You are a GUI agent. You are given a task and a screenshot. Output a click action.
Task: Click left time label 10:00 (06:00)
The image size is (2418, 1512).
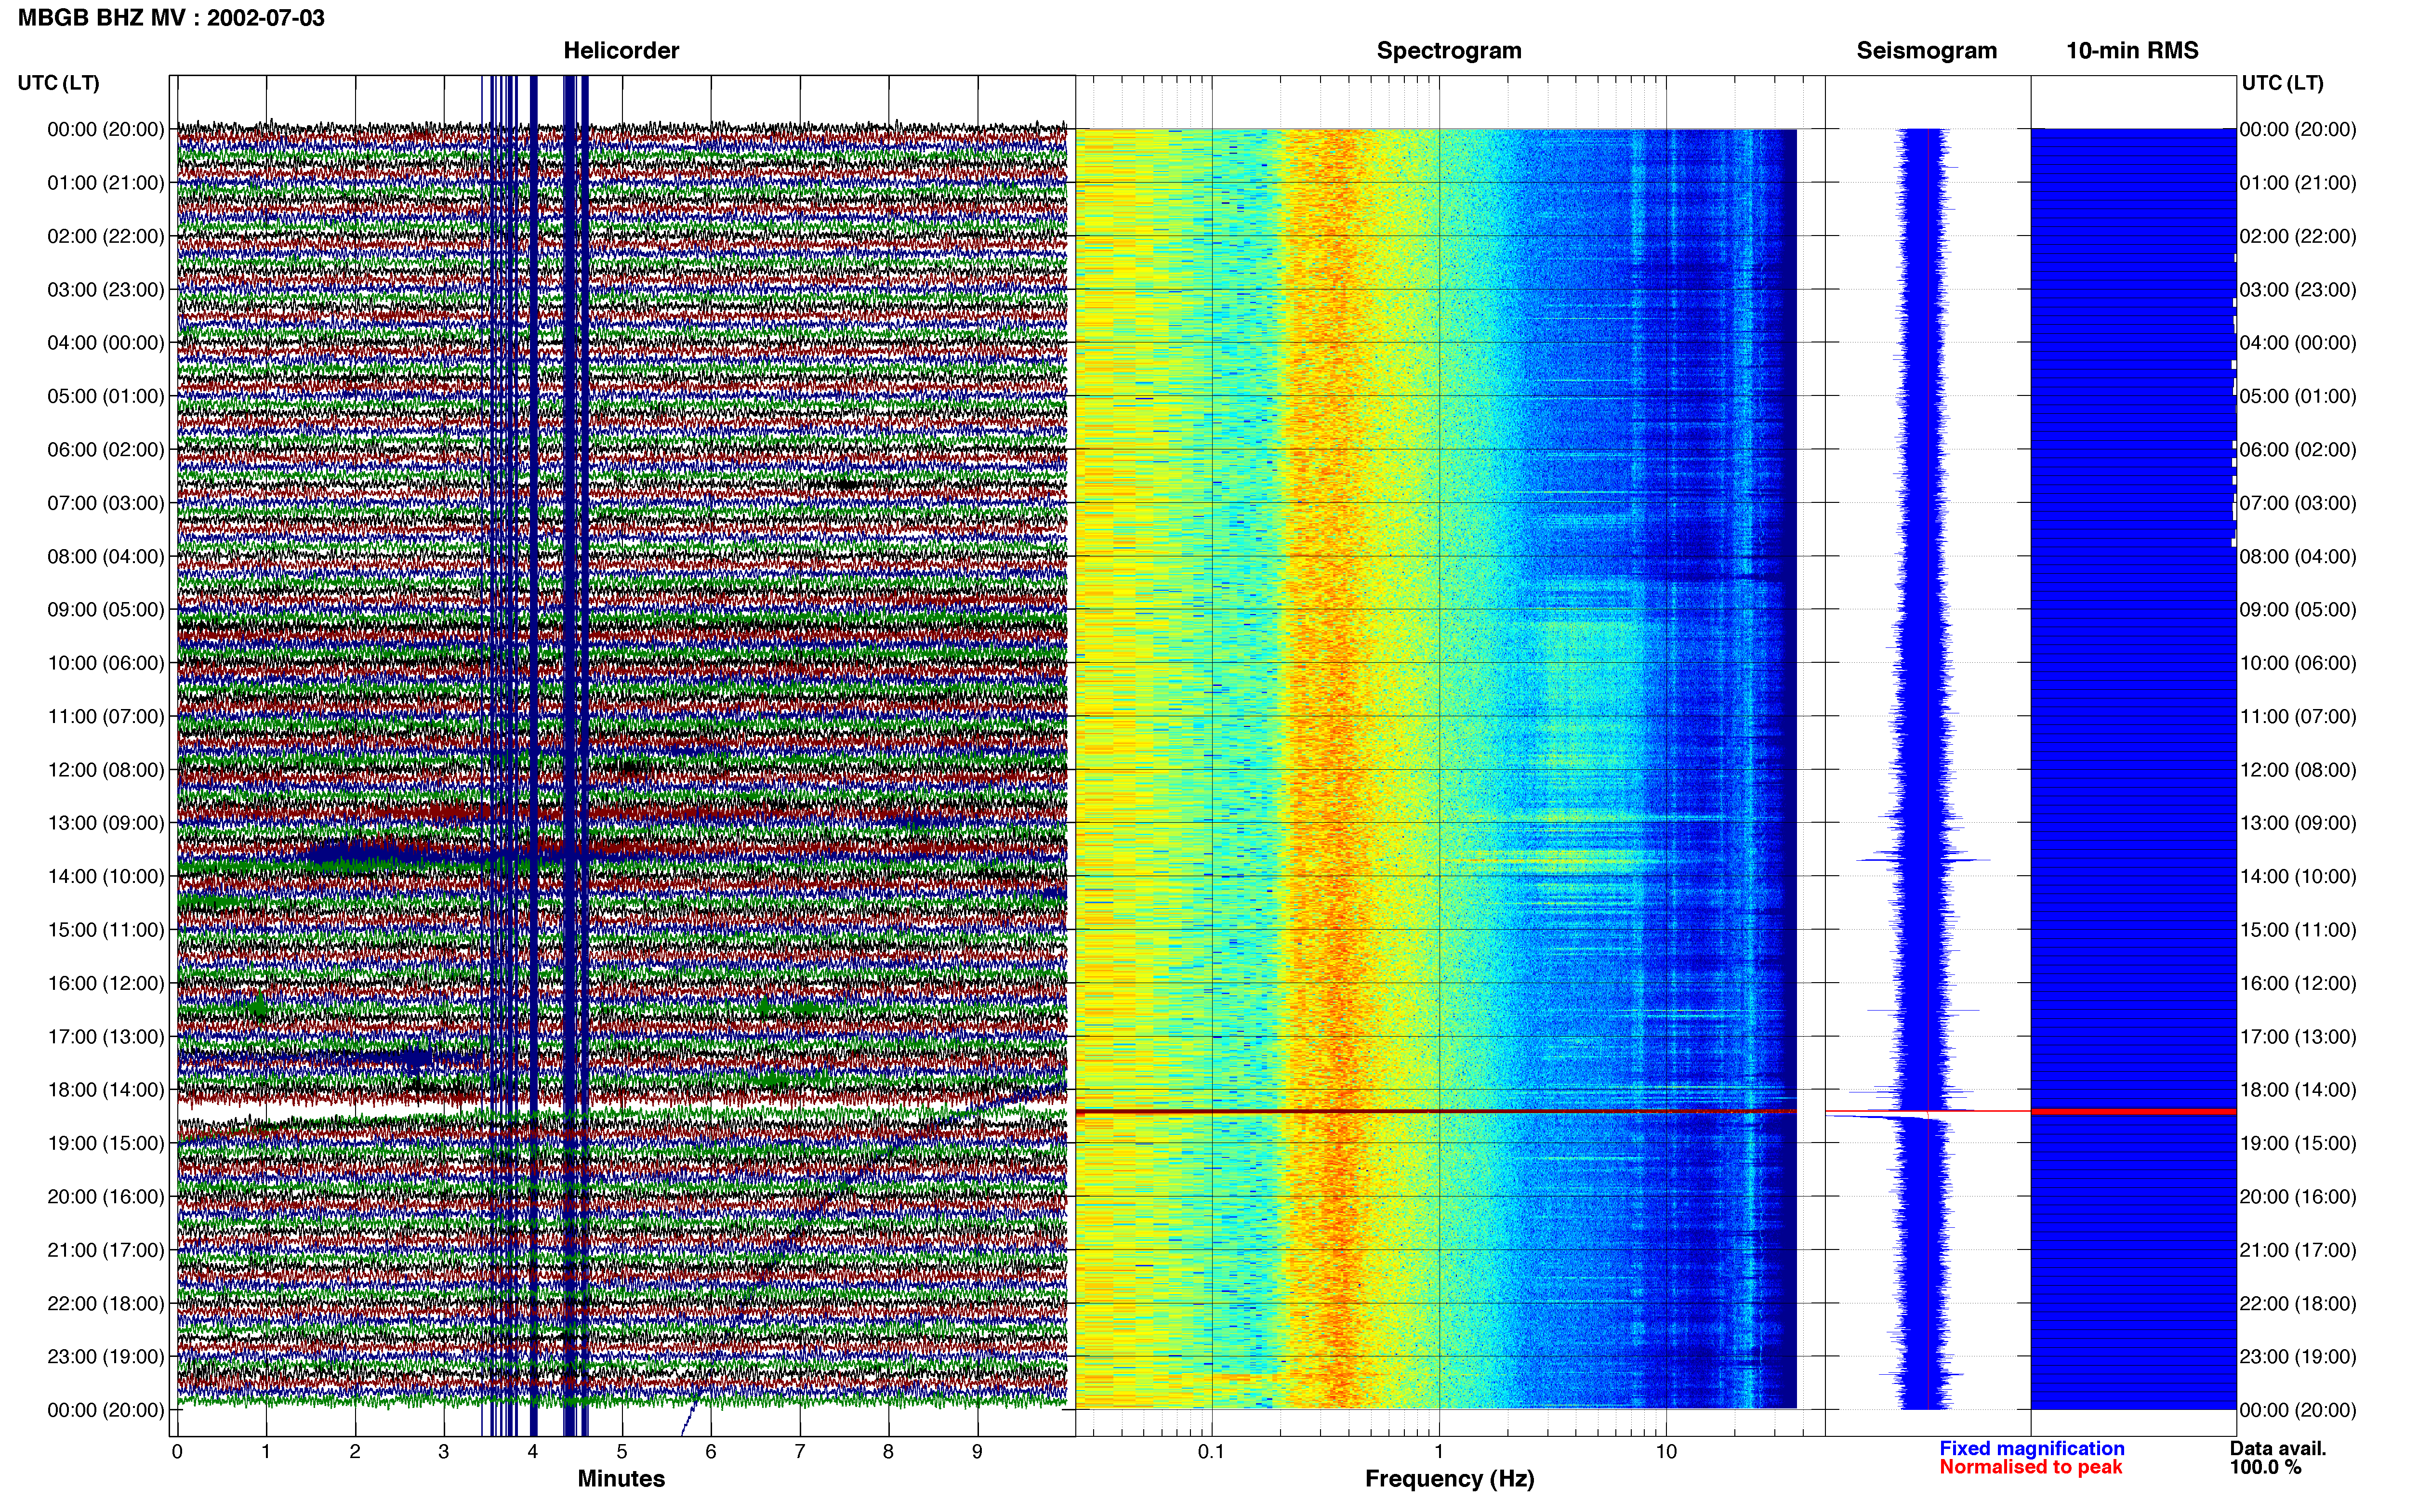pos(106,663)
